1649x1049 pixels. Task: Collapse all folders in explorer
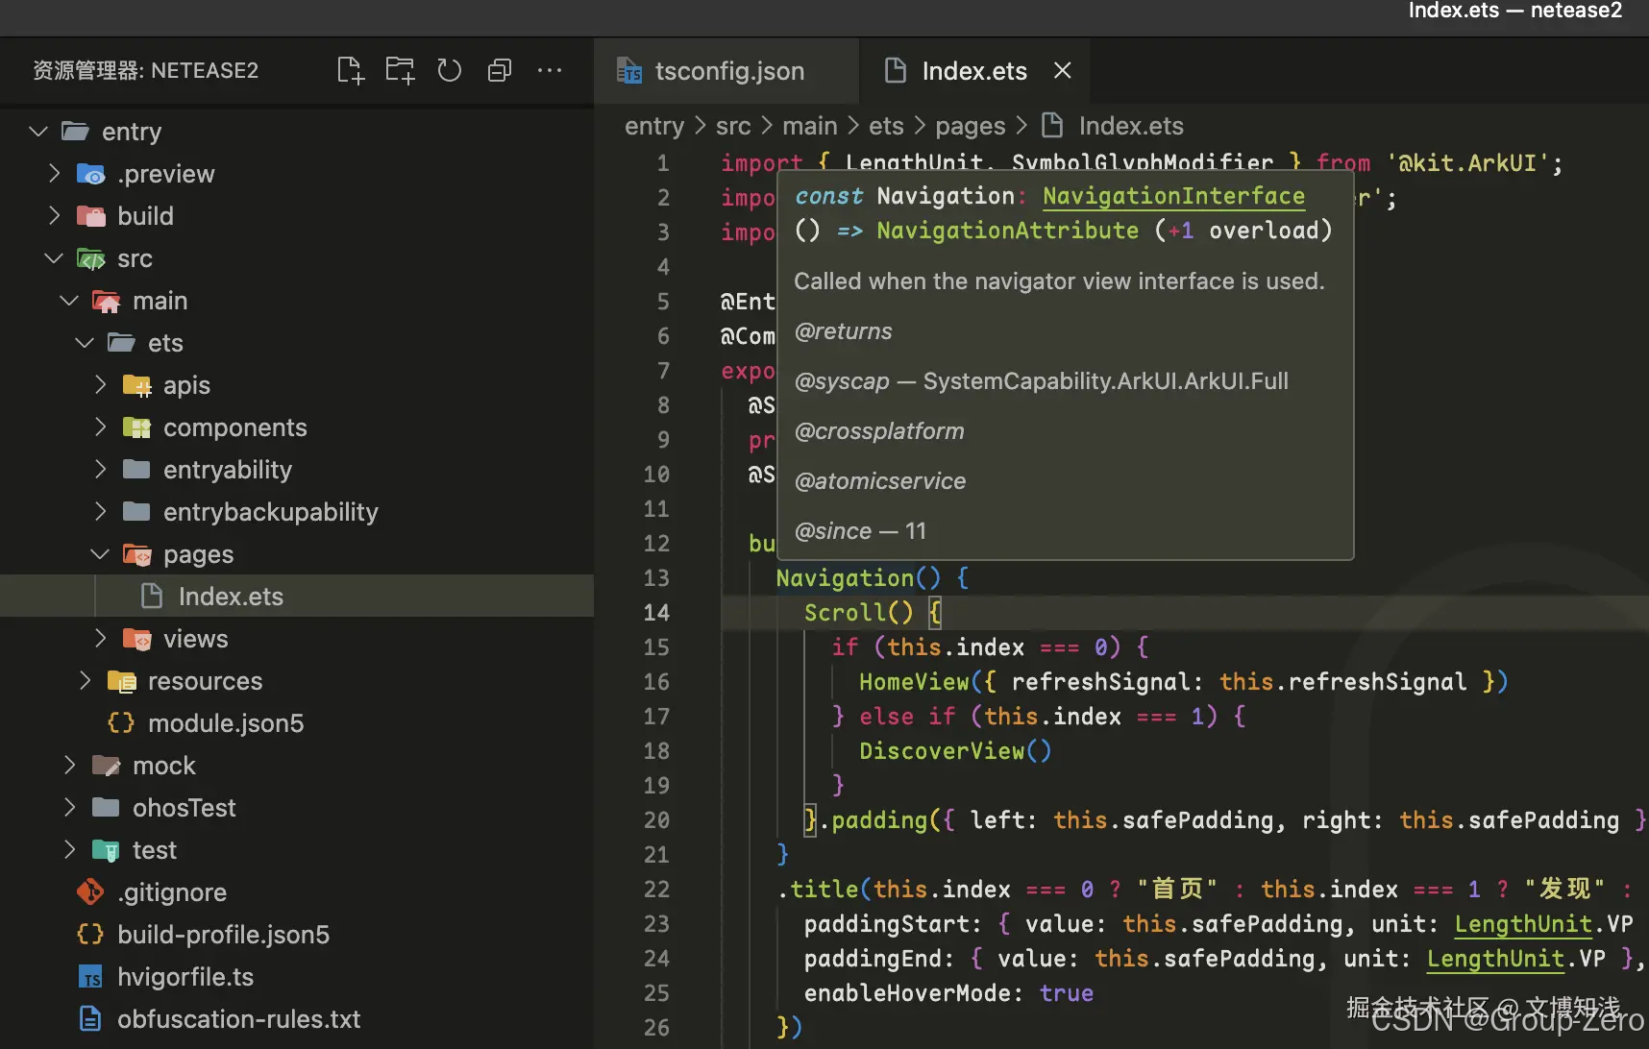click(500, 70)
